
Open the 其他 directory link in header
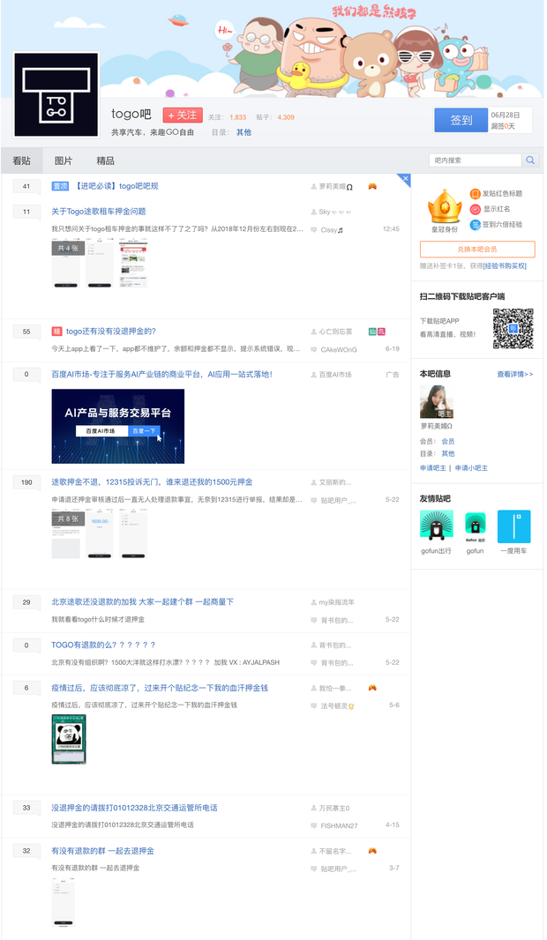click(244, 132)
